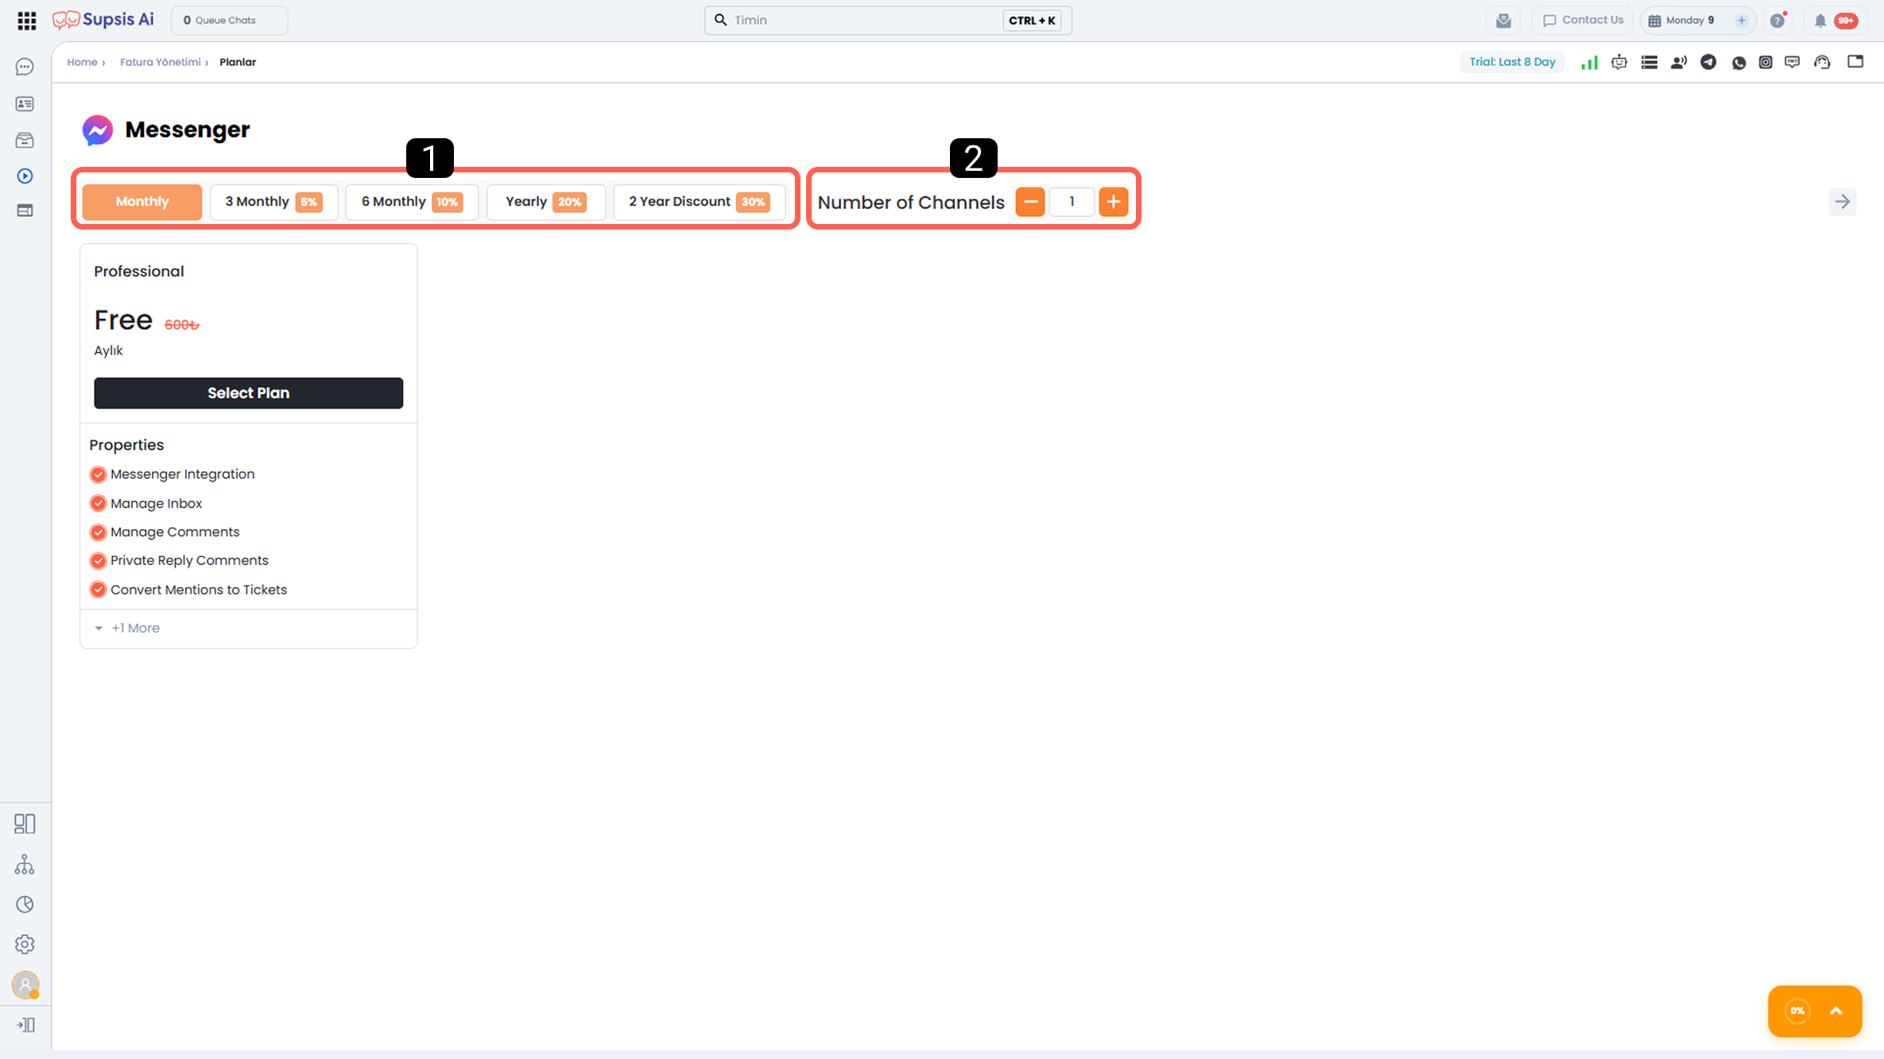Viewport: 1884px width, 1059px height.
Task: Decrease the number of channels
Action: [x=1030, y=202]
